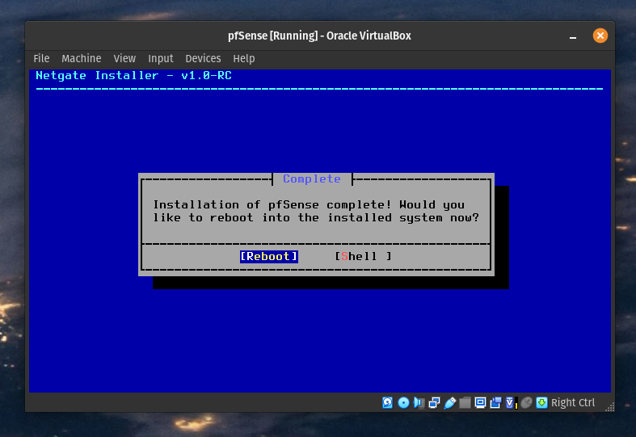Close the pfSense VirtualBox window
636x437 pixels.
coord(600,36)
